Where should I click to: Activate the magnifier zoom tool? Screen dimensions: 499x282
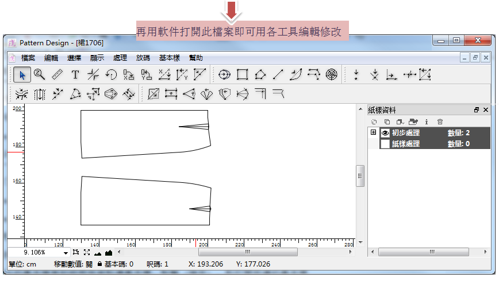[x=40, y=75]
